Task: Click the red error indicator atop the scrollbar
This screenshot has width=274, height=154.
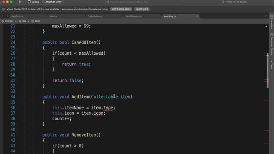Action: [266, 27]
